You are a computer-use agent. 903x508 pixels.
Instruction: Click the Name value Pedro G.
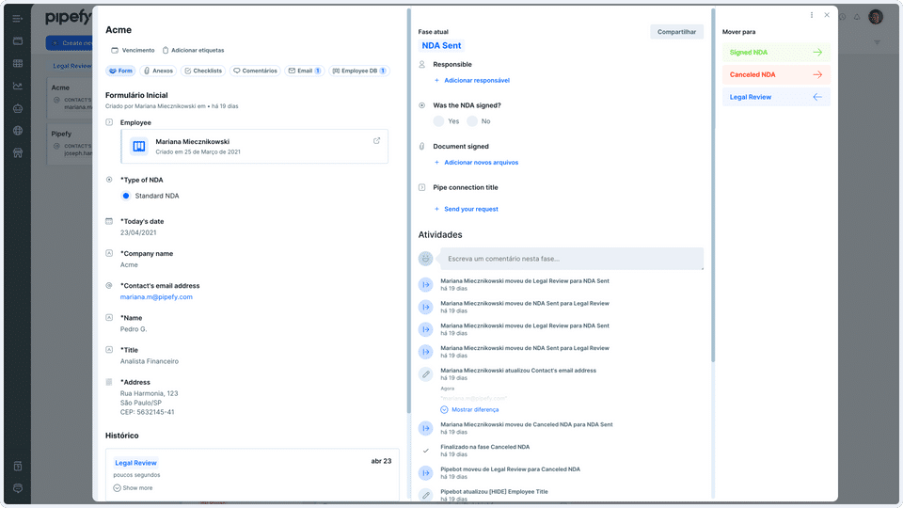point(134,329)
